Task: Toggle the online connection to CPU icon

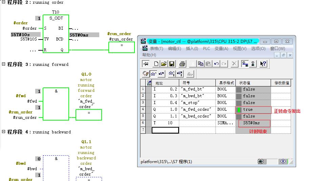Action: 245,64
